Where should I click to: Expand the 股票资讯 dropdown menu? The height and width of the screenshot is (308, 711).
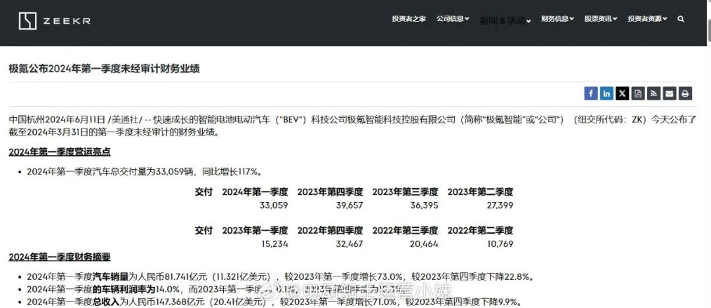click(x=600, y=19)
